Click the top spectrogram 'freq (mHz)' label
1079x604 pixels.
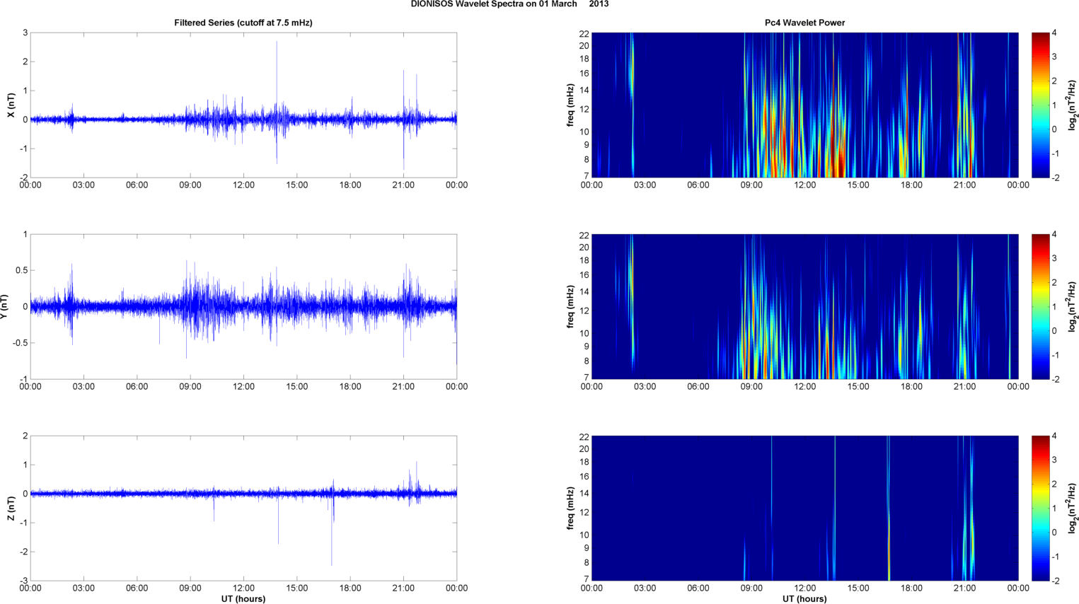[570, 105]
